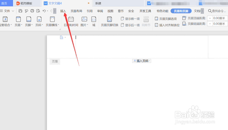Click 同前节 same as previous section
Image resolution: width=228 pixels, height=130 pixels.
pyautogui.click(x=146, y=21)
